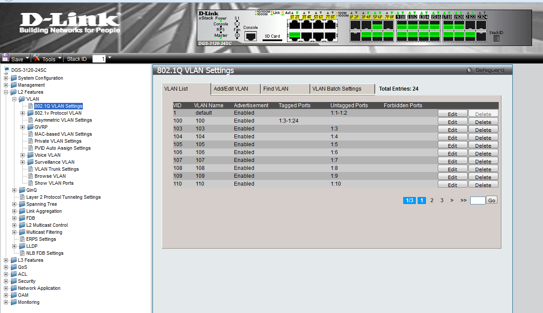This screenshot has width=543, height=313.
Task: Click the Console port icon on device panel
Action: tap(250, 36)
